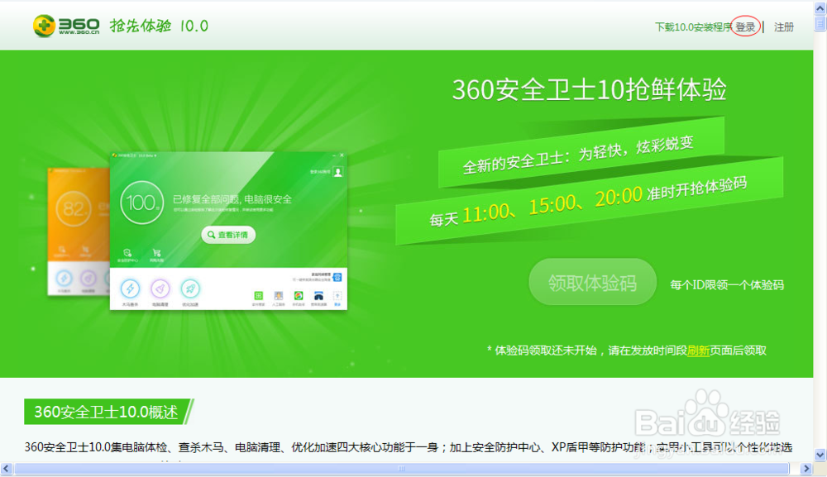
Task: Click the 360安全卫士10.0概述 heading
Action: (x=106, y=412)
